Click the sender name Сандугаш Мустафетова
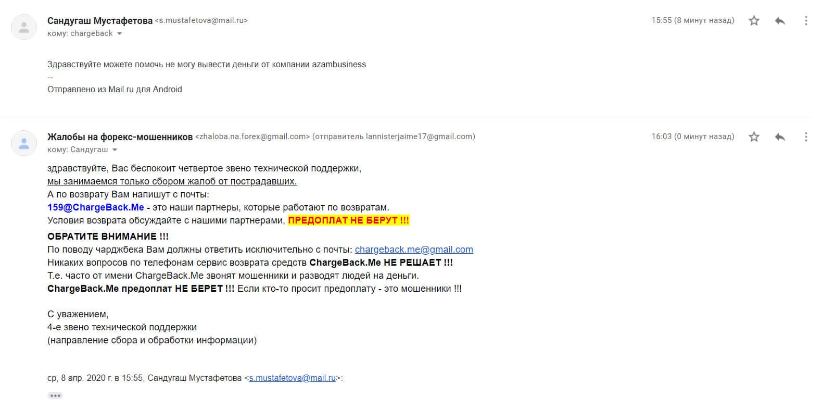 pyautogui.click(x=100, y=21)
